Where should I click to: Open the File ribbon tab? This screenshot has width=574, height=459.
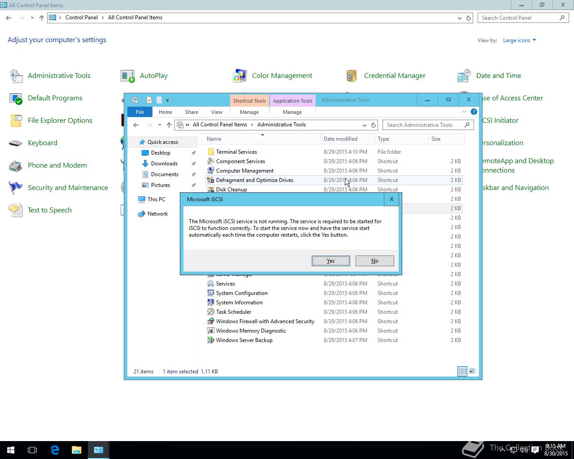click(140, 112)
